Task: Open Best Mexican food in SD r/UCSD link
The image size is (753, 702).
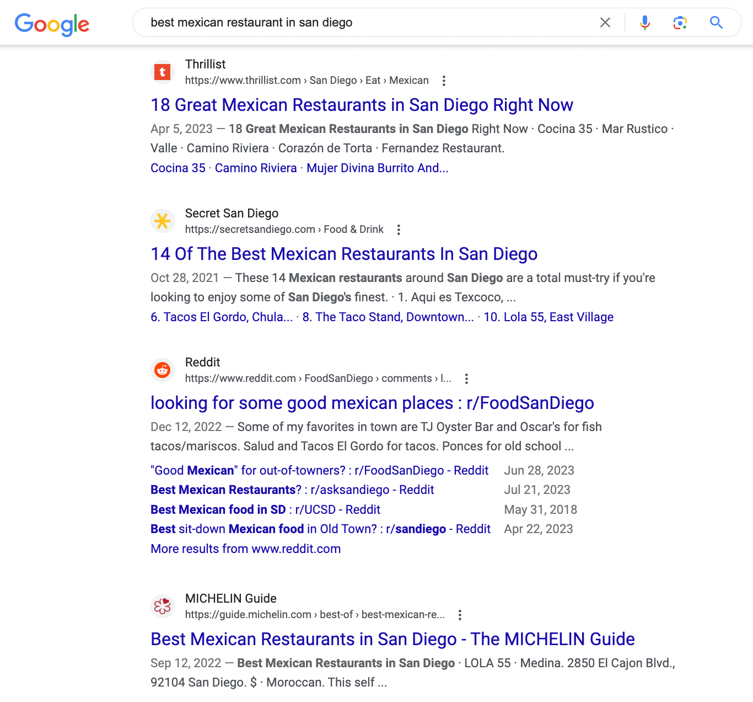Action: (265, 509)
